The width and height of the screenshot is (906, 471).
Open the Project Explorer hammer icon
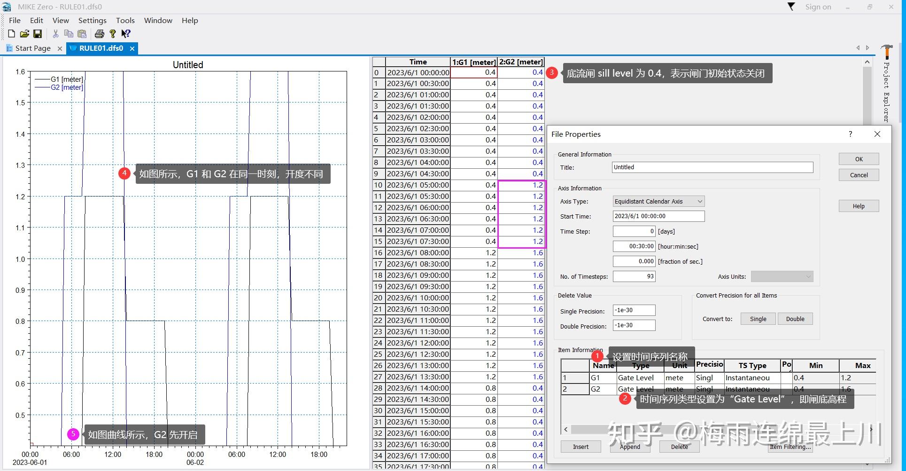886,51
